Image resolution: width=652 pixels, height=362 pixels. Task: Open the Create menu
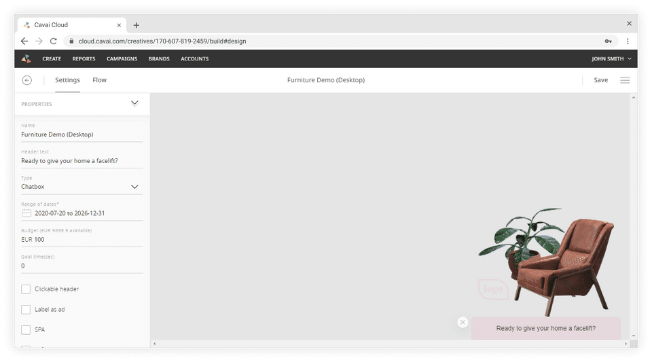coord(52,59)
